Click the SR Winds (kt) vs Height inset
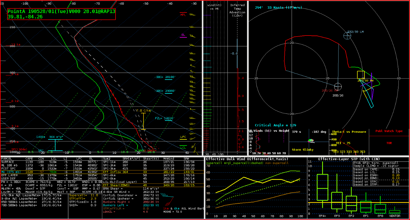The width and height of the screenshot is (410, 220). pyautogui.click(x=268, y=142)
